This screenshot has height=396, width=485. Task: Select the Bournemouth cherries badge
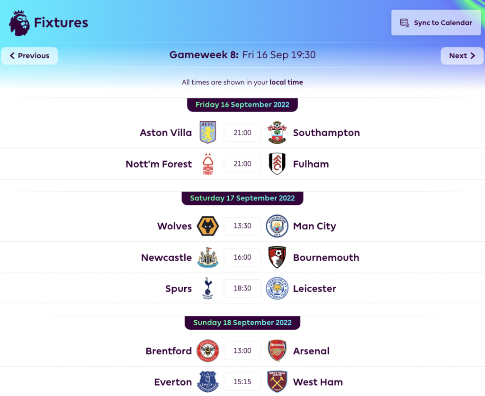coord(277,257)
